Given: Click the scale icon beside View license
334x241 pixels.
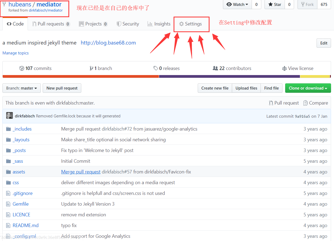Looking at the screenshot, I should pos(284,68).
